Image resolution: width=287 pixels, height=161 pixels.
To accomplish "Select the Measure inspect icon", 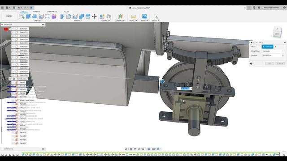I will (134, 17).
